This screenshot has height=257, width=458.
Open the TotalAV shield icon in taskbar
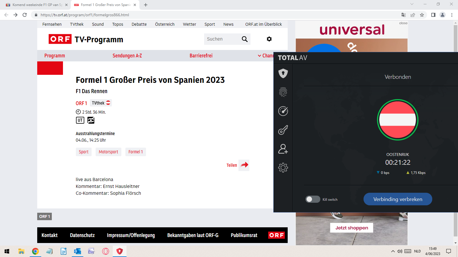click(119, 251)
